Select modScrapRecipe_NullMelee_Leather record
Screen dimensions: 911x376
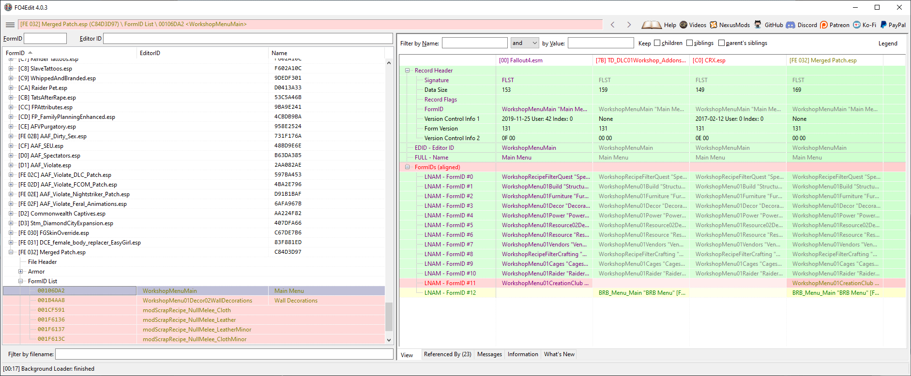point(194,320)
